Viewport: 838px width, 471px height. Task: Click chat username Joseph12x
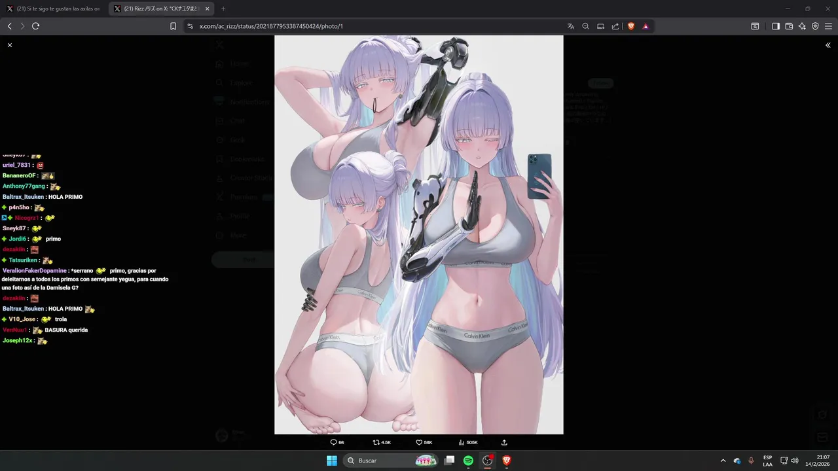18,341
